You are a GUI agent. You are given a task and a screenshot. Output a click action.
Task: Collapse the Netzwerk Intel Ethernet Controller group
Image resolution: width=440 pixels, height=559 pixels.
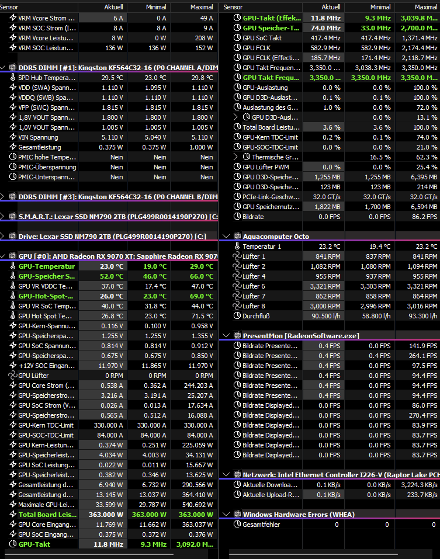[x=226, y=474]
